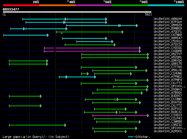Select the UniRef100_C9MZ32 label
Viewport: 187px width, 139px height.
168,125
